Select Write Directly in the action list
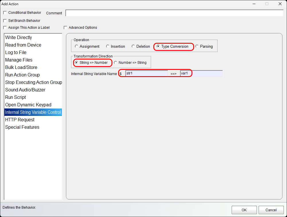Image resolution: width=287 pixels, height=217 pixels. (x=19, y=37)
